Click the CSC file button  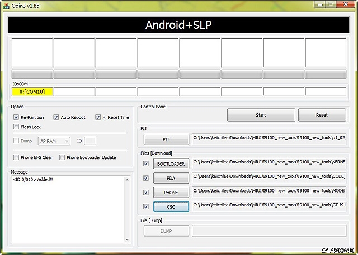click(171, 206)
